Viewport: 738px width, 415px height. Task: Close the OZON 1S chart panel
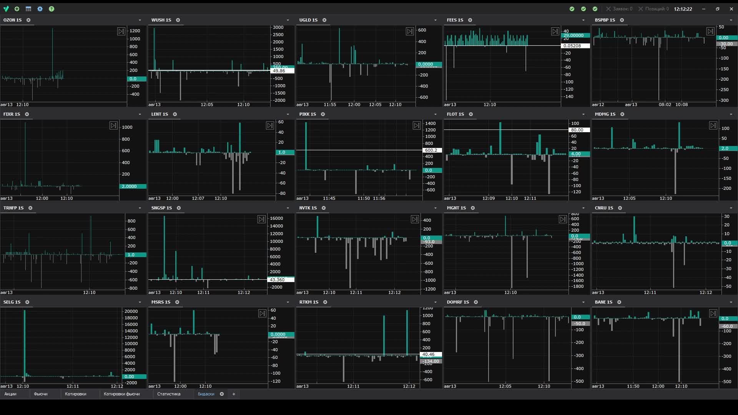pos(28,20)
